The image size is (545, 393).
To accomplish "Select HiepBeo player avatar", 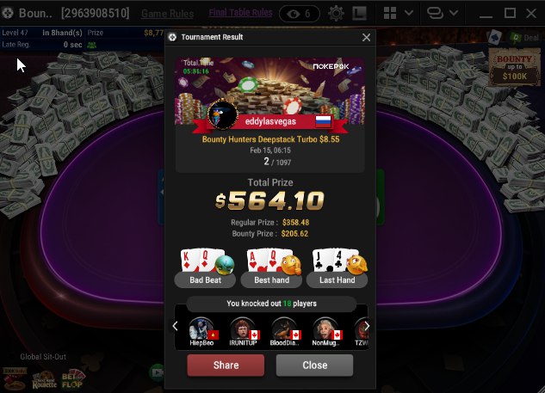I will 201,329.
